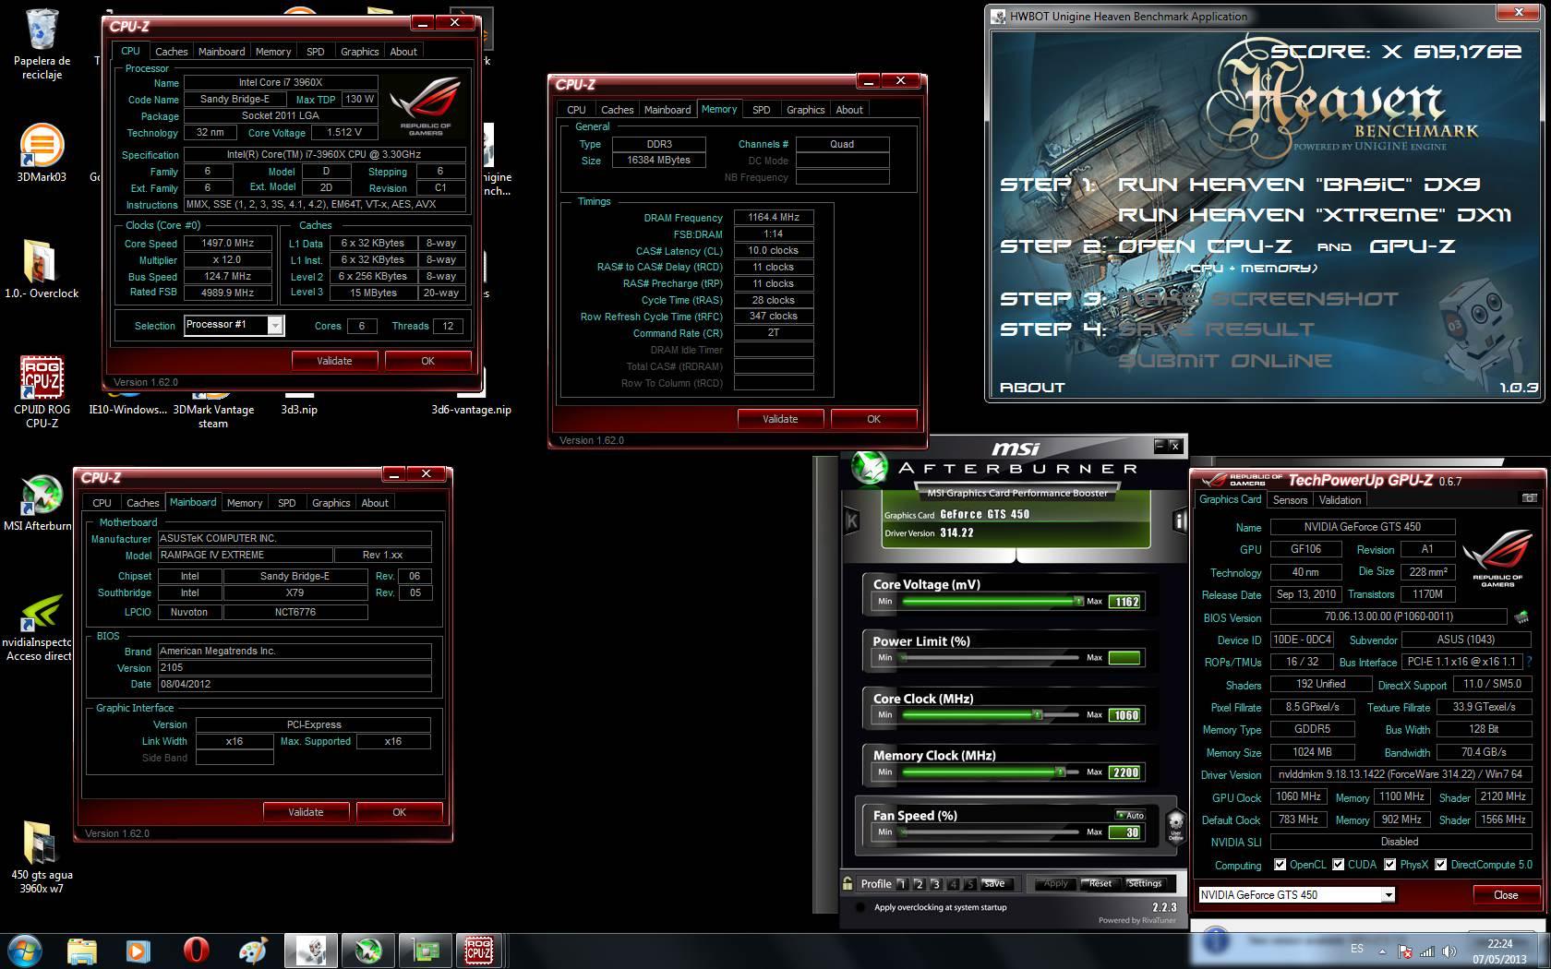Close GPU-Z using Close button

tap(1506, 895)
